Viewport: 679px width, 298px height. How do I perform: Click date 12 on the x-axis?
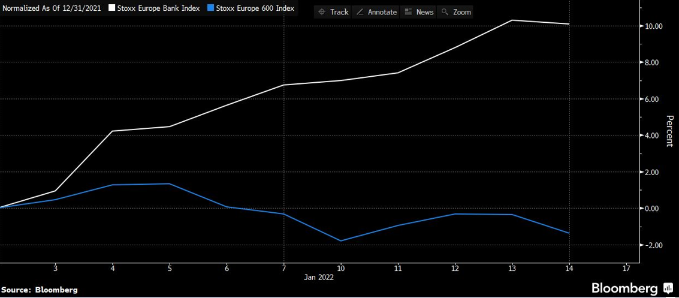coord(455,269)
